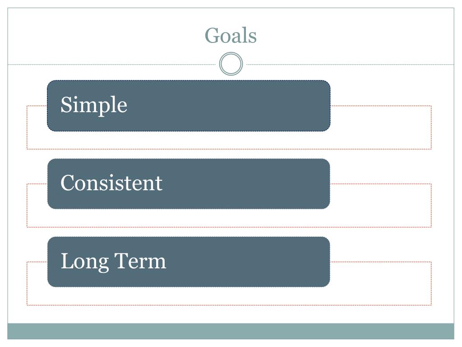Click the word Consistent
Viewport: 462px width, 347px height.
click(111, 183)
